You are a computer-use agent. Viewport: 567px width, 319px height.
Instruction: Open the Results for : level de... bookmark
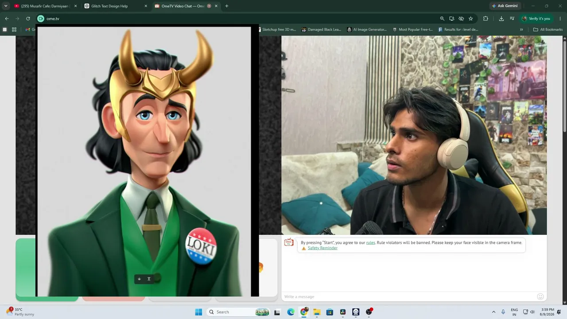[458, 30]
